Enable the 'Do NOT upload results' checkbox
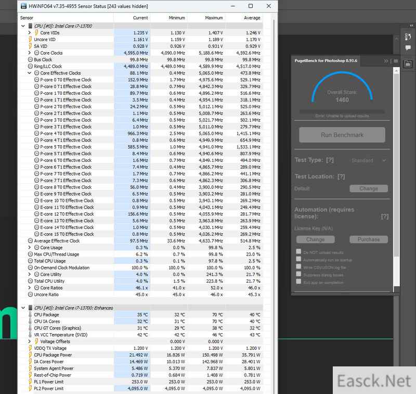 tap(298, 251)
